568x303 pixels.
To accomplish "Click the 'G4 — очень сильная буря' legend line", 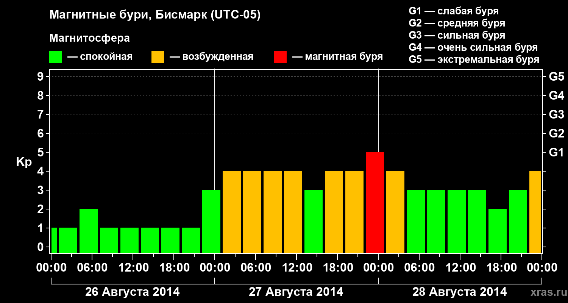I will coord(473,47).
